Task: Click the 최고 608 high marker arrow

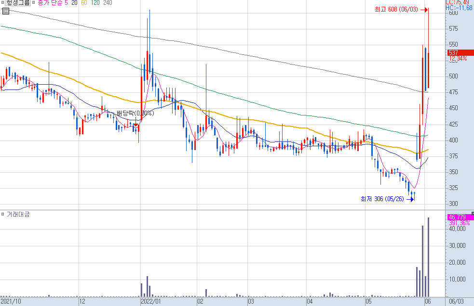Action: [424, 10]
